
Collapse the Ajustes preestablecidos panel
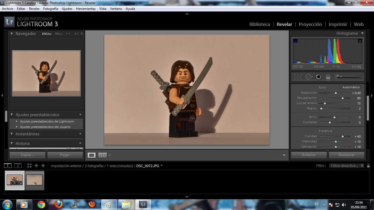(x=12, y=115)
